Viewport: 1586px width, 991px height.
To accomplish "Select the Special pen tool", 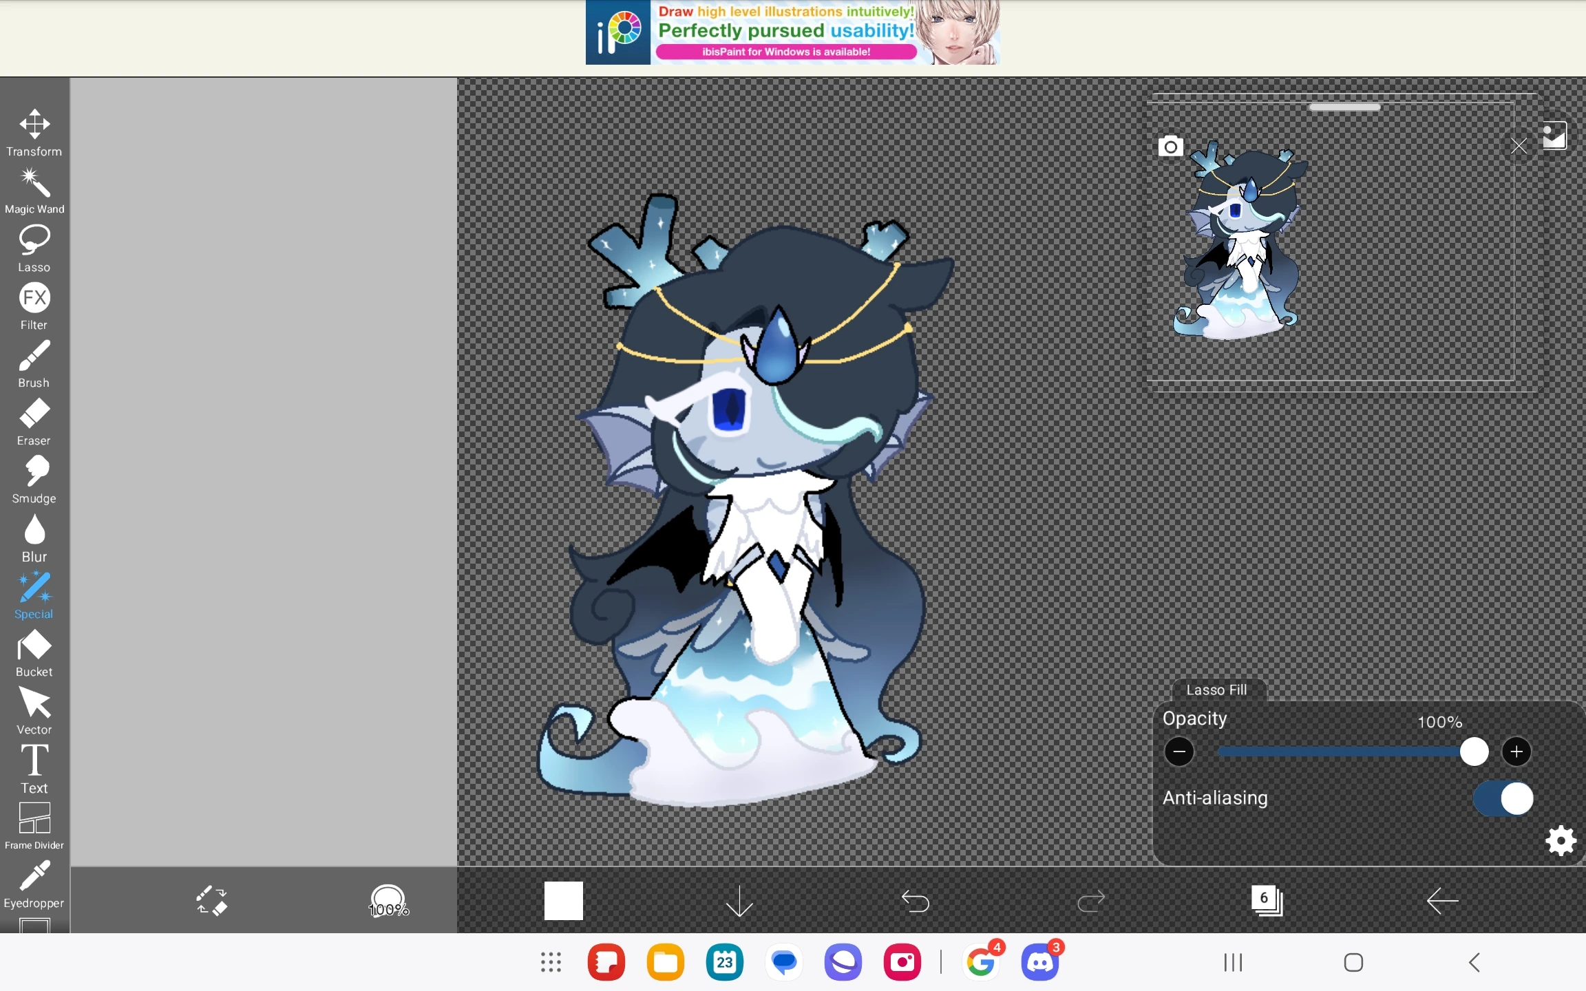I will pyautogui.click(x=33, y=593).
